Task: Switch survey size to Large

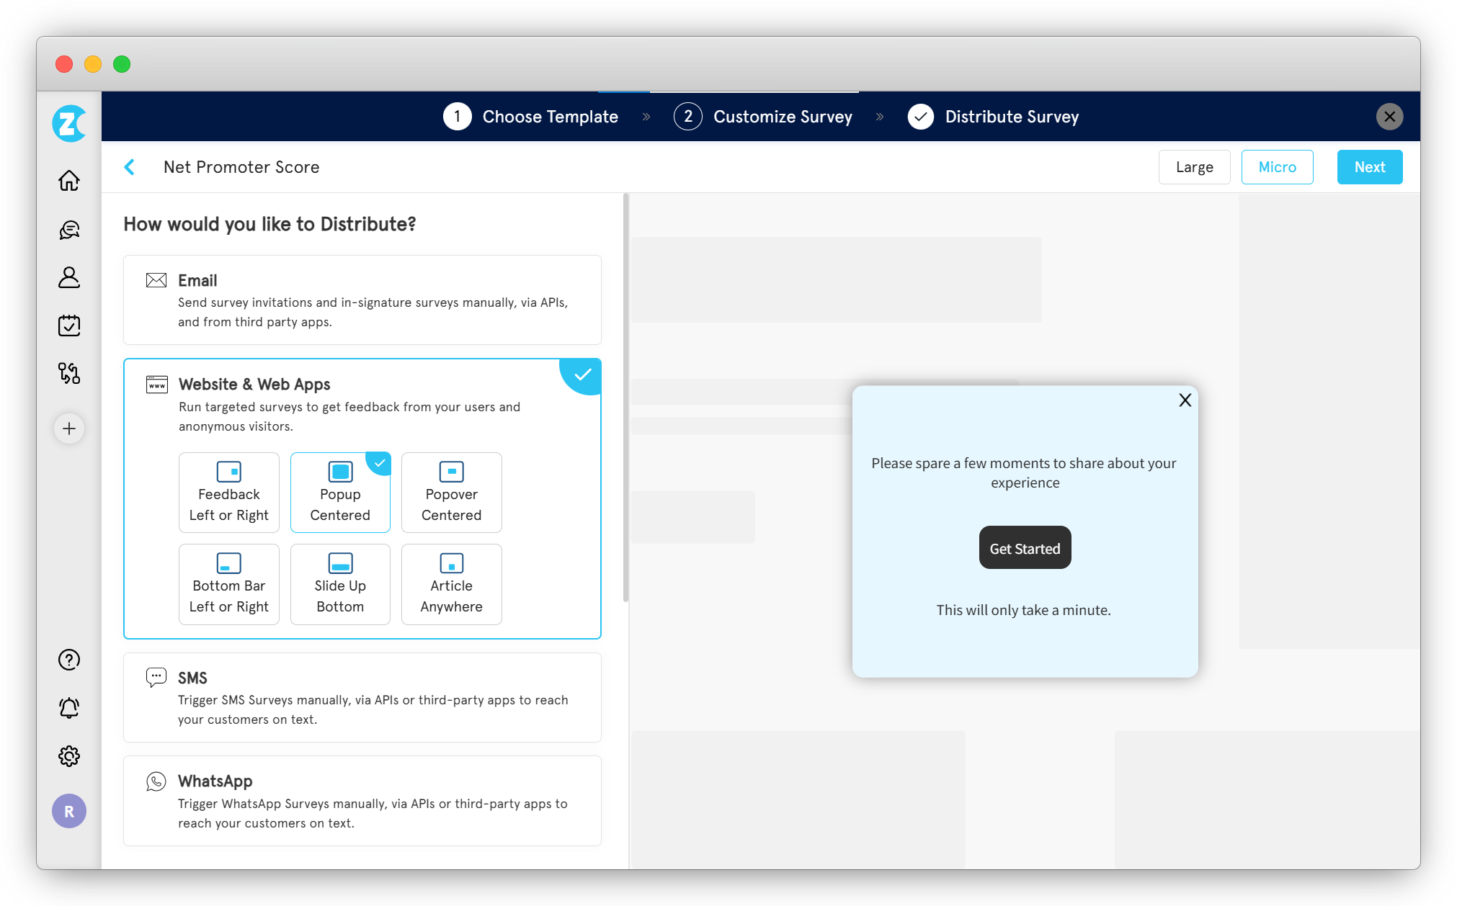Action: 1194,166
